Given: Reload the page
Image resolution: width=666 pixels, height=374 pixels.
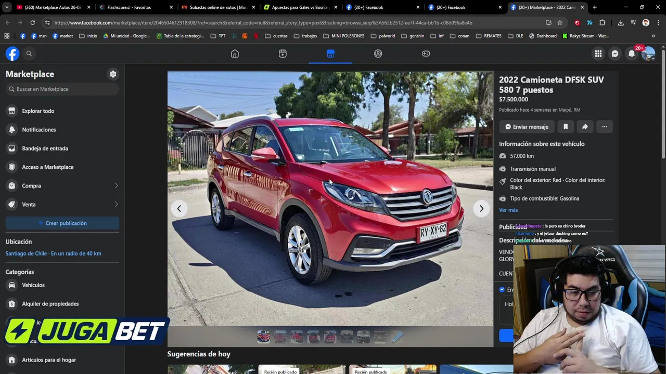Looking at the screenshot, I should 32,23.
